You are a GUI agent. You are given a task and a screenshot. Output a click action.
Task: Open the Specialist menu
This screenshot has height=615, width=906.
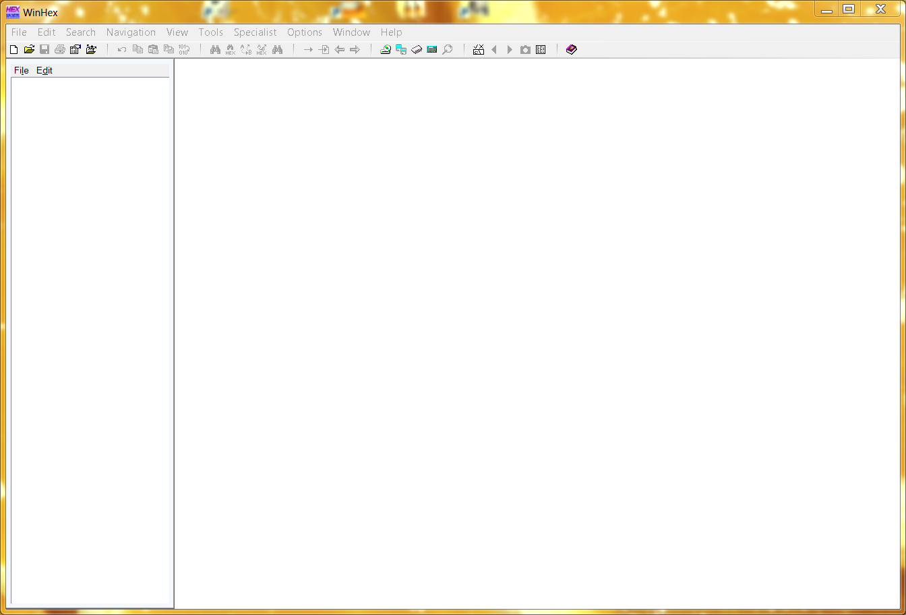coord(255,32)
